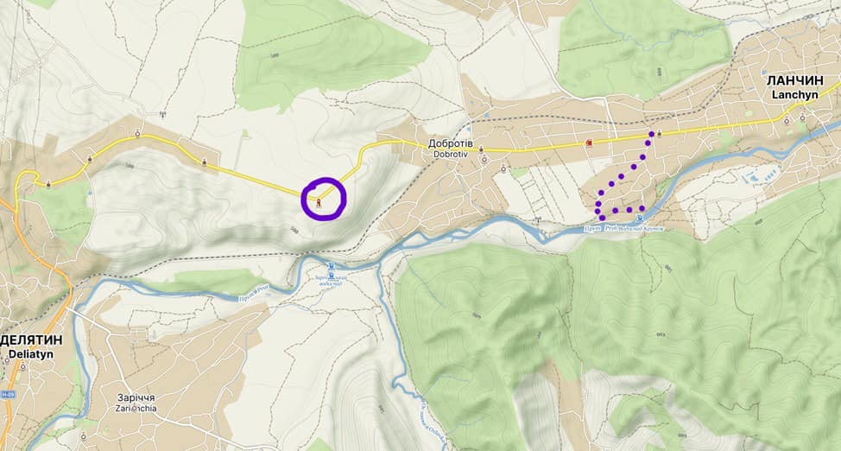Click the H-09 road shield near Deliatyn
This screenshot has height=451, width=841.
pos(7,392)
